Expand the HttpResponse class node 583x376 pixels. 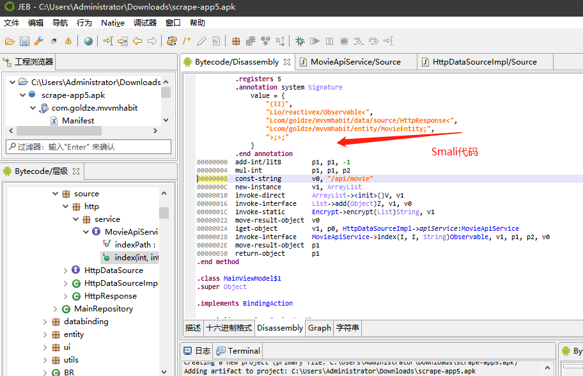click(x=66, y=296)
